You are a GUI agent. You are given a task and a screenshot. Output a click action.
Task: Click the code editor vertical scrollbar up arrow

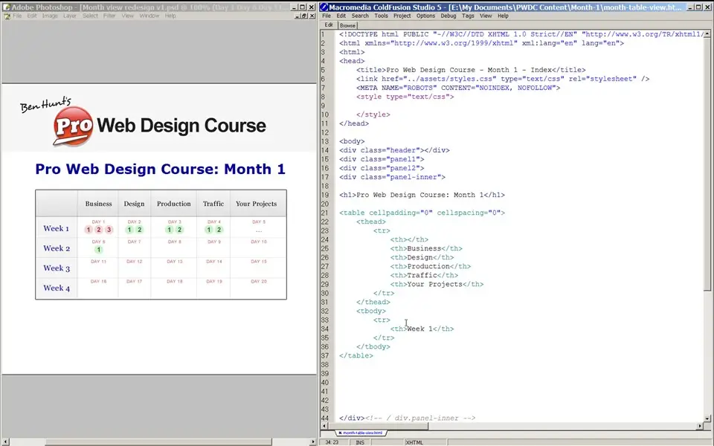click(707, 33)
